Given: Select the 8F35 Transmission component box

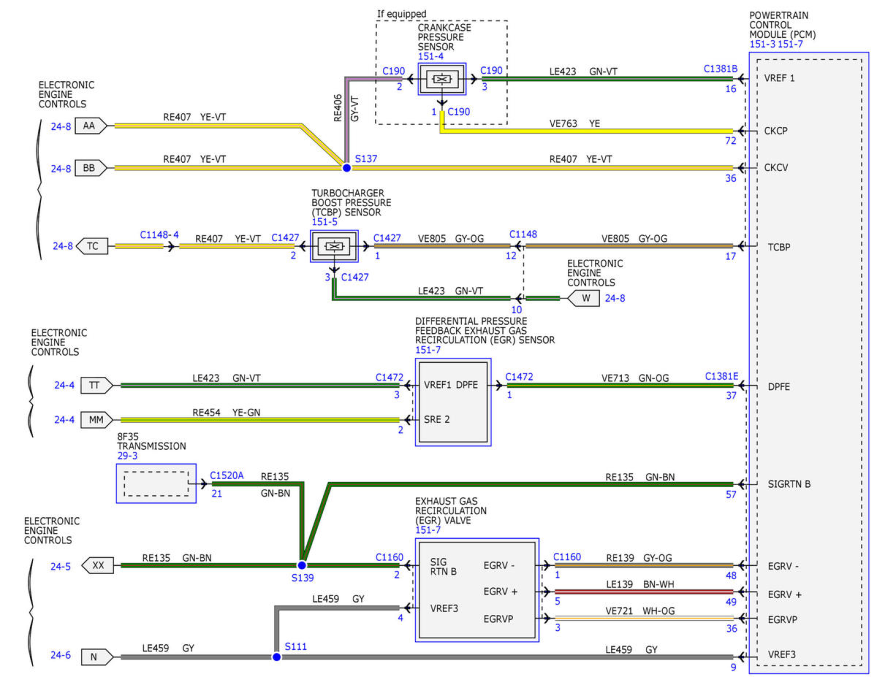Looking at the screenshot, I should (156, 483).
